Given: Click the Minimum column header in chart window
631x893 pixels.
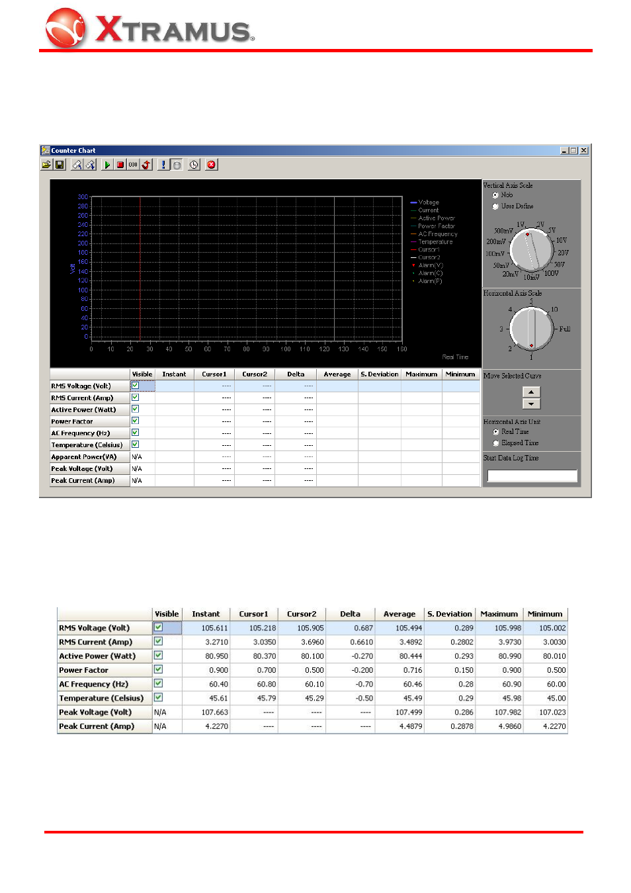Looking at the screenshot, I should [x=460, y=374].
